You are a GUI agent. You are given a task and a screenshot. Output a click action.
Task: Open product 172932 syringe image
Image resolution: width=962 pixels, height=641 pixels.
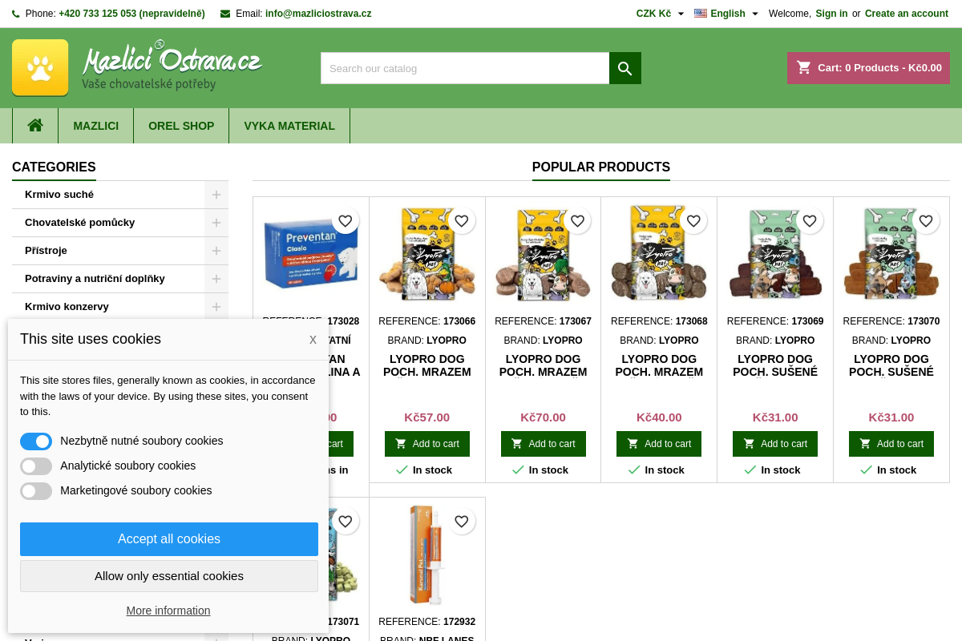pos(427,555)
